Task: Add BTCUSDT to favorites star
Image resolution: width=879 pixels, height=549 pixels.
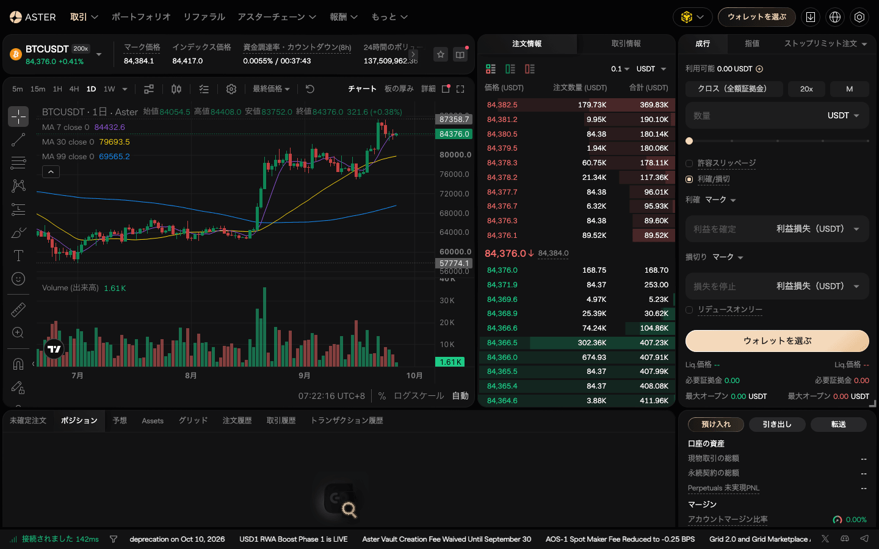Action: (x=441, y=54)
